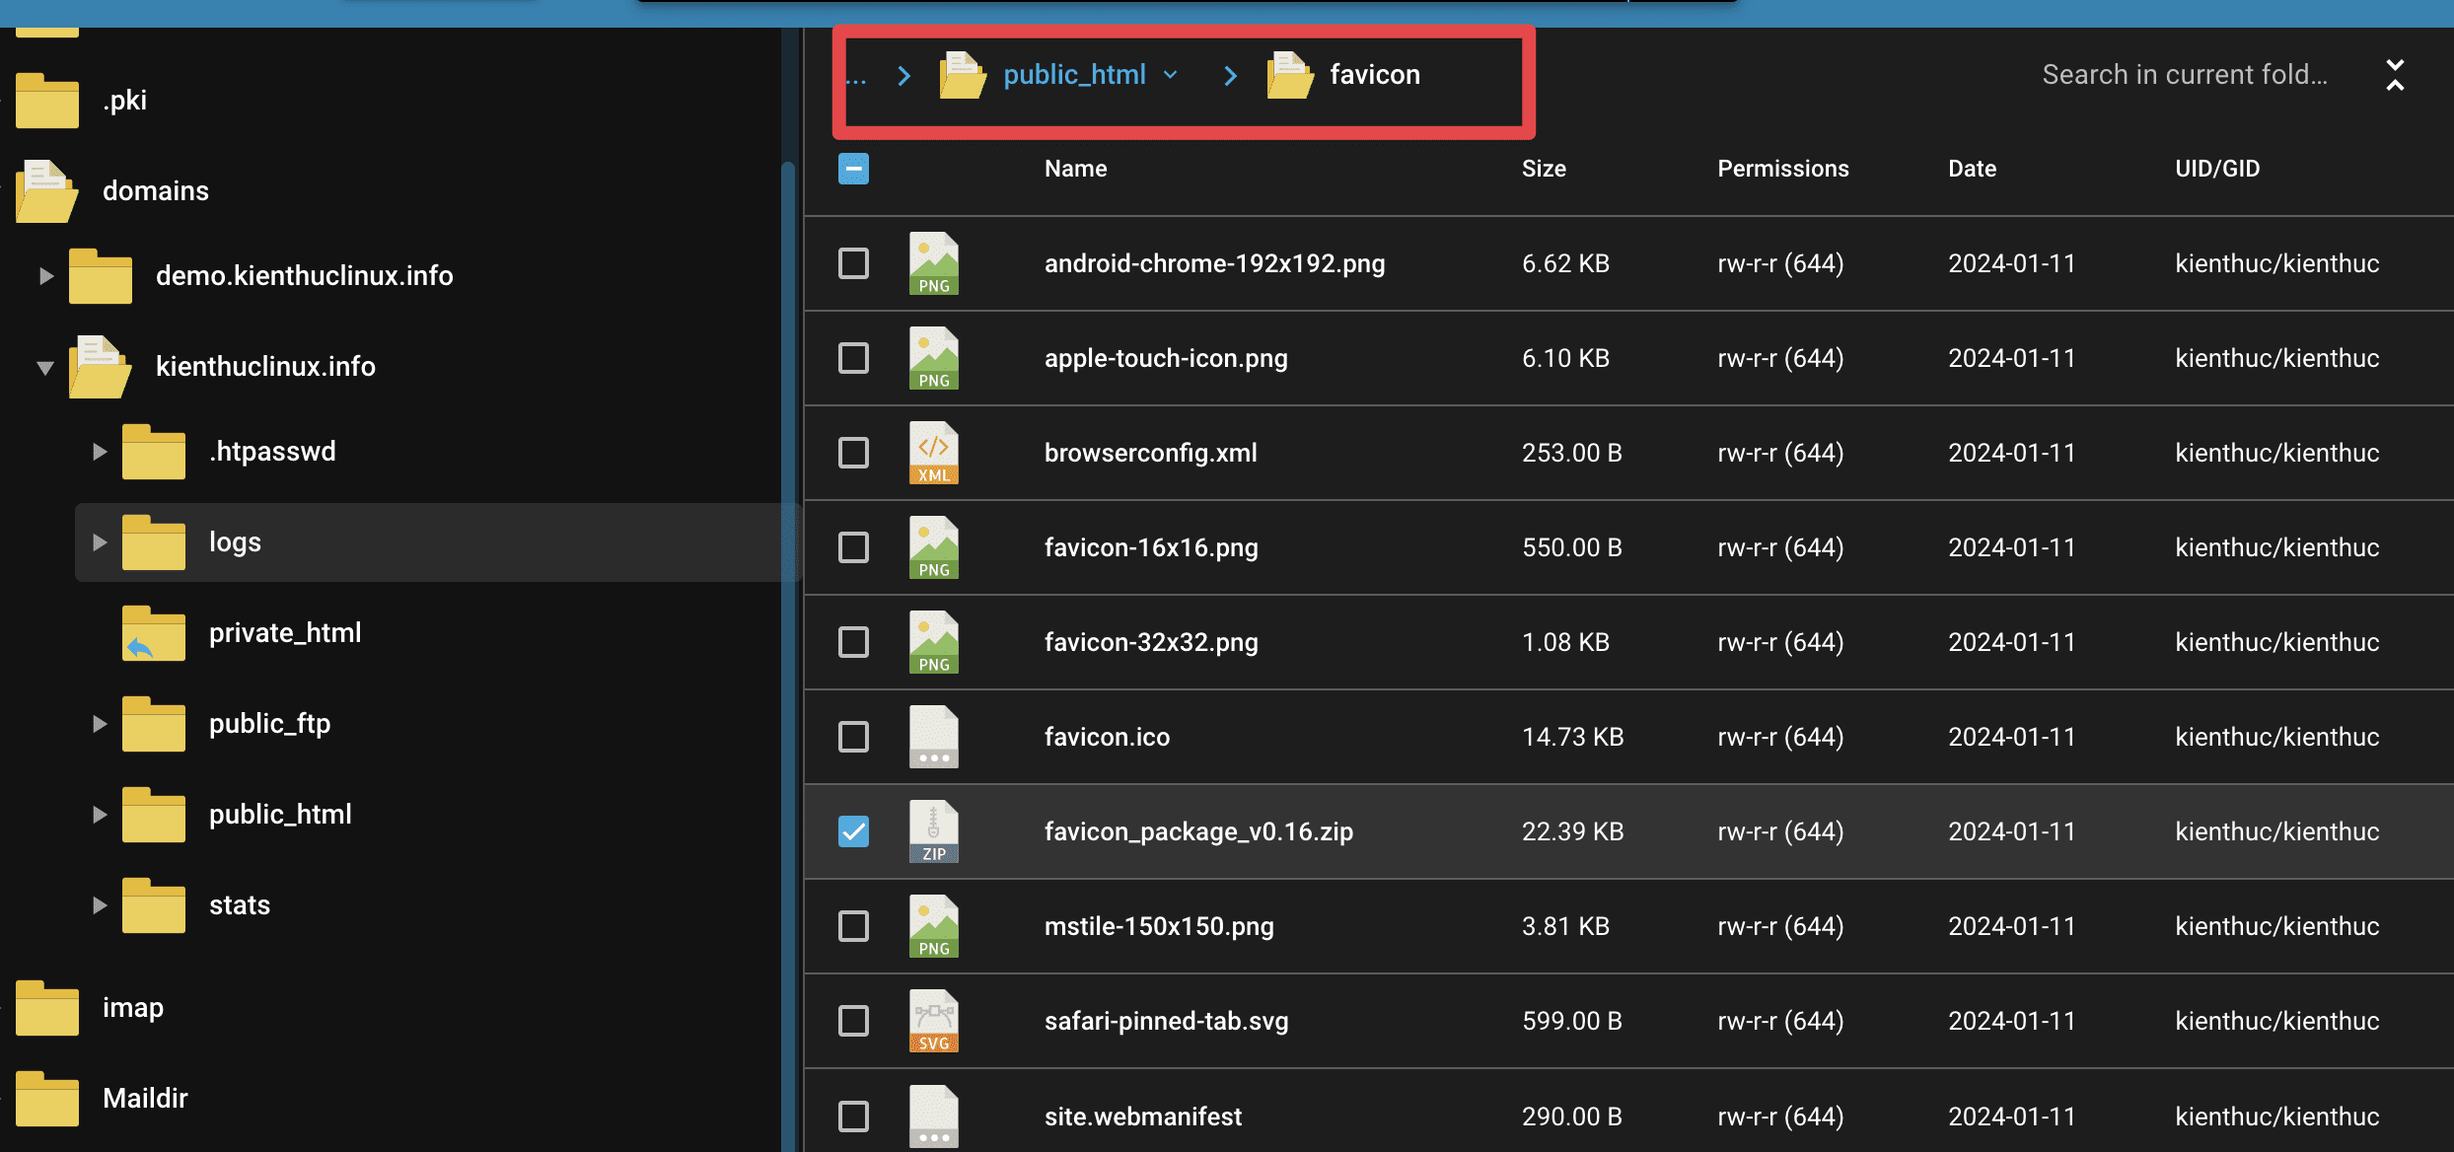Click the PNG icon for android-chrome-192x192.png

tap(933, 263)
